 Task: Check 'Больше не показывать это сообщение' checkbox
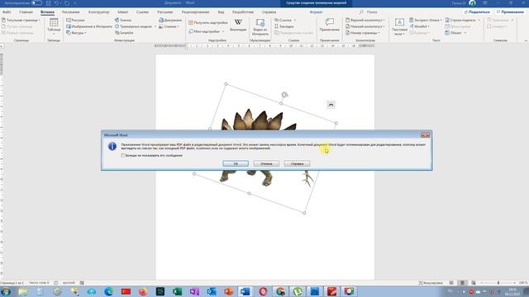pos(123,156)
